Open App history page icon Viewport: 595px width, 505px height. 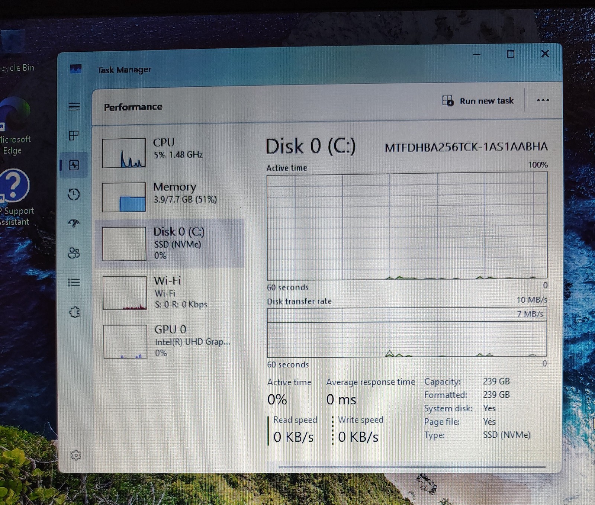pos(74,194)
